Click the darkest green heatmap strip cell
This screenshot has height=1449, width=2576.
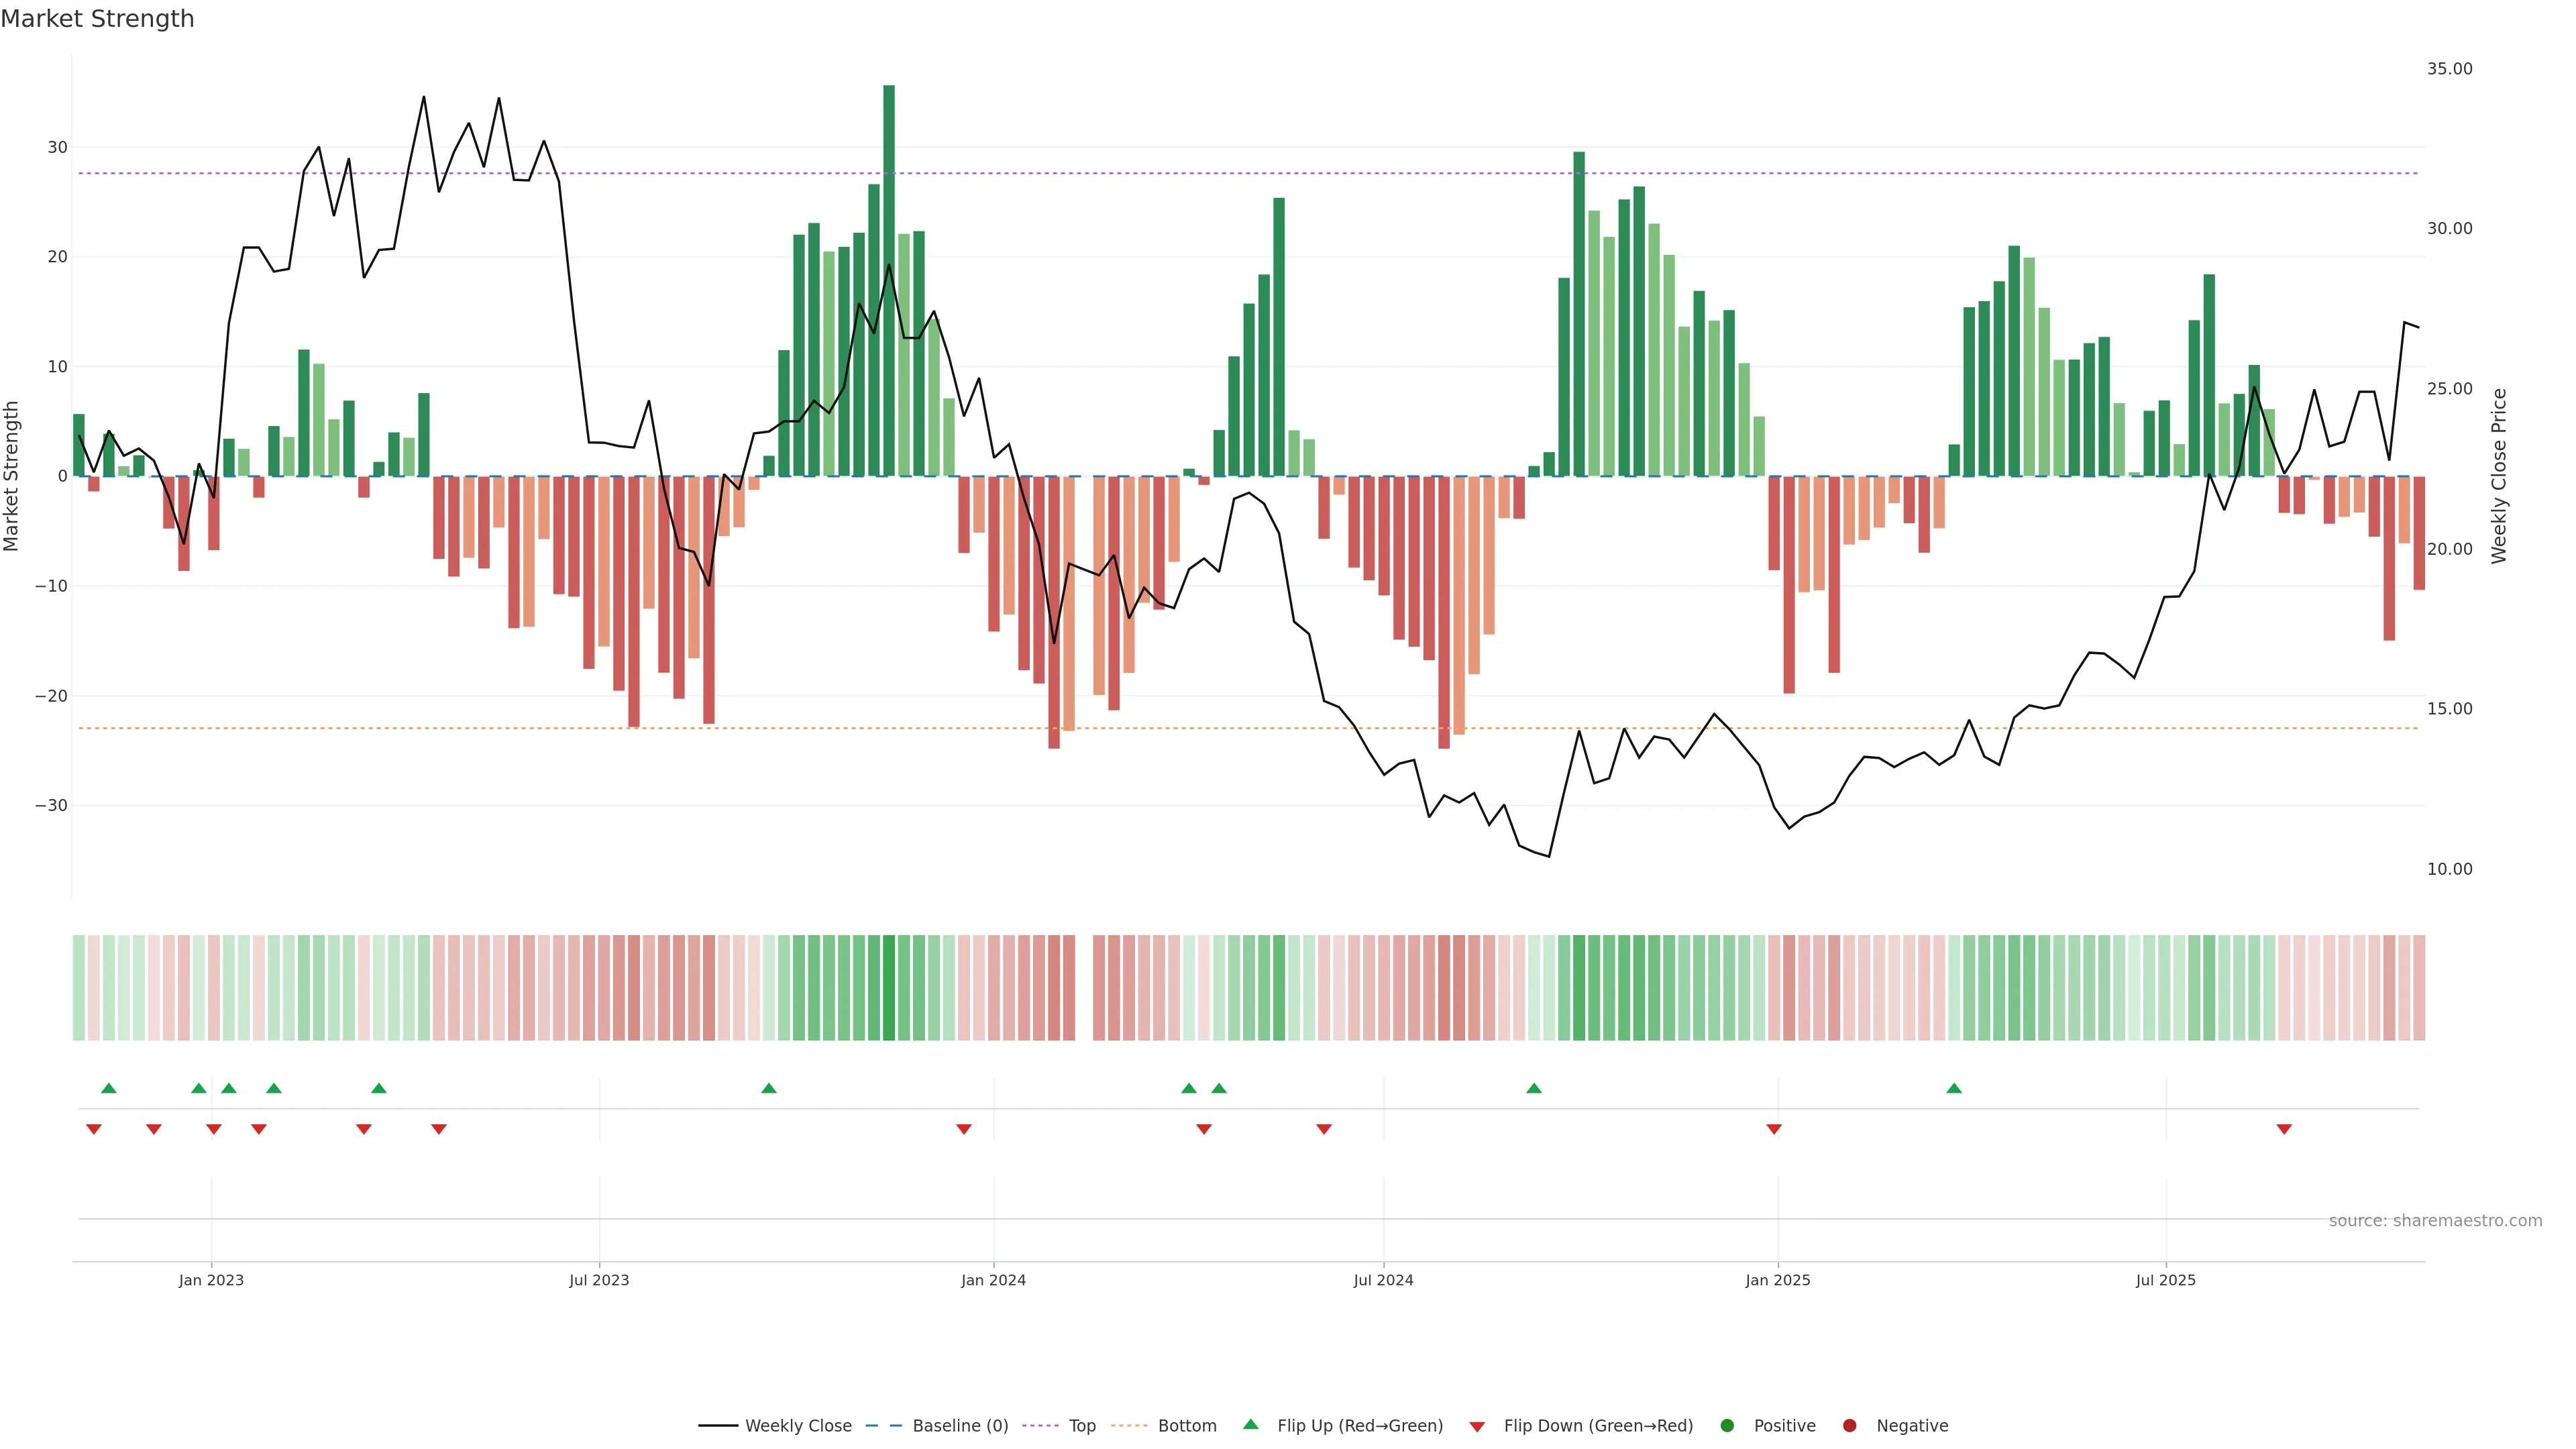pyautogui.click(x=889, y=988)
